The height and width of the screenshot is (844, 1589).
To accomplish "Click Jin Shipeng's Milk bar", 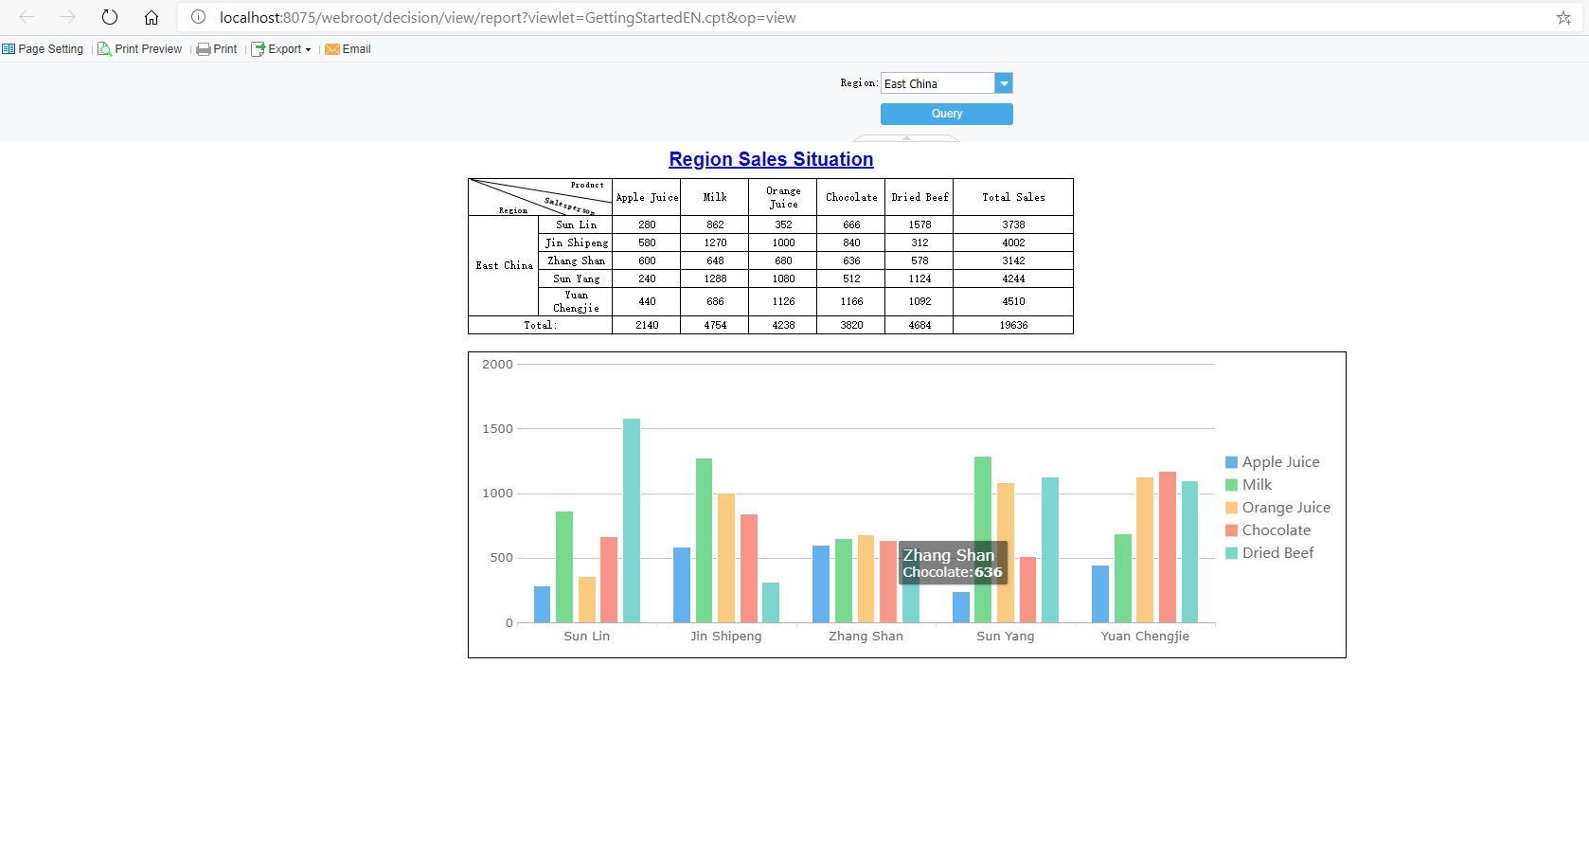I will [704, 541].
